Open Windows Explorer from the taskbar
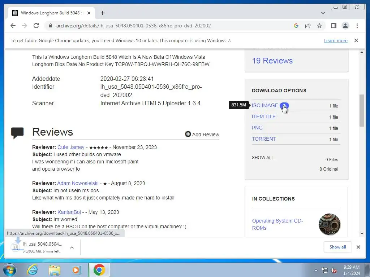 click(x=55, y=270)
